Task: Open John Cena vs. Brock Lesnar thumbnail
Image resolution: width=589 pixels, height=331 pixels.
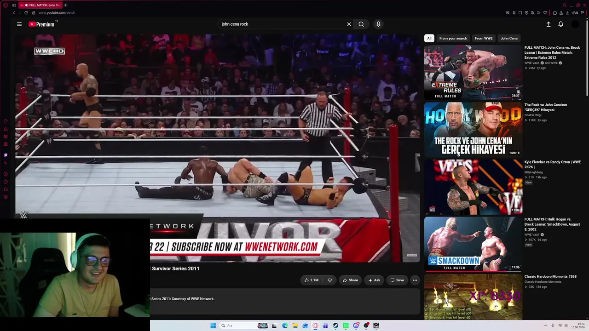Action: (473, 72)
